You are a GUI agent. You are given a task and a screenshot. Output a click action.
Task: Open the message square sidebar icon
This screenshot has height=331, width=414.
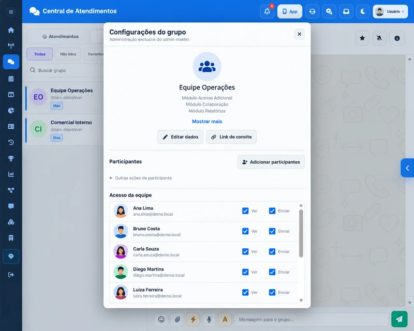[11, 206]
